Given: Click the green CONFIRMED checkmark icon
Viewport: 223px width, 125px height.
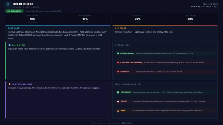Looking at the screenshot, I should click(x=118, y=92).
